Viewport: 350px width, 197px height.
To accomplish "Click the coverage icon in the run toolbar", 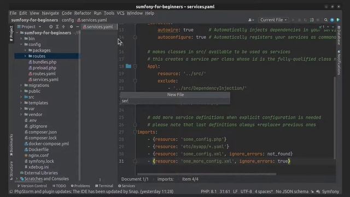I will 306,20.
